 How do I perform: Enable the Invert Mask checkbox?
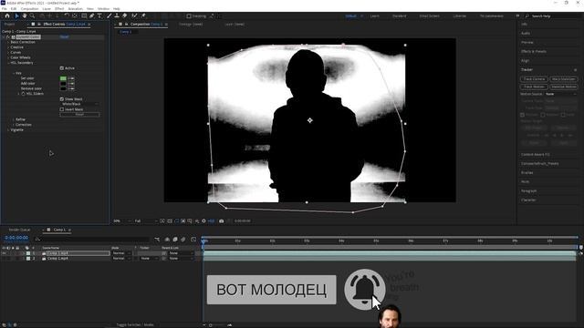click(62, 109)
